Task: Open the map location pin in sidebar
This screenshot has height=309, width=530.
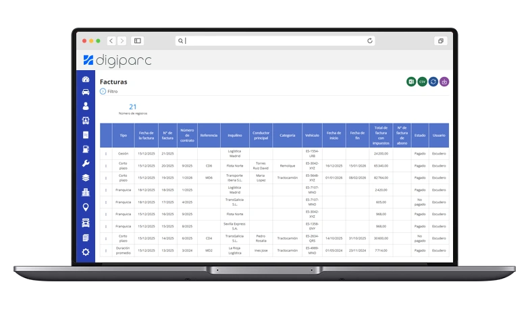Action: tap(86, 207)
